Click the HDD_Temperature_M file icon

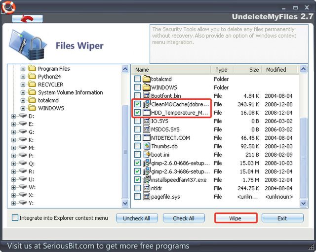[x=147, y=113]
